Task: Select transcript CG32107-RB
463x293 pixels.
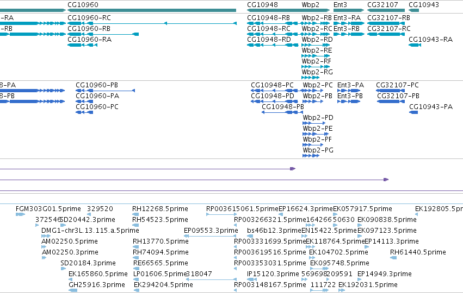Action: click(388, 18)
